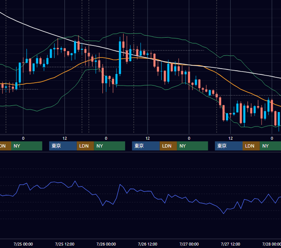
Task: Select the NY session block starting 7/25 evening
Action: coord(110,146)
